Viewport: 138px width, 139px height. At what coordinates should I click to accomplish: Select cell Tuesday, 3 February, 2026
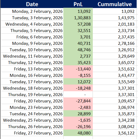(x=32, y=18)
